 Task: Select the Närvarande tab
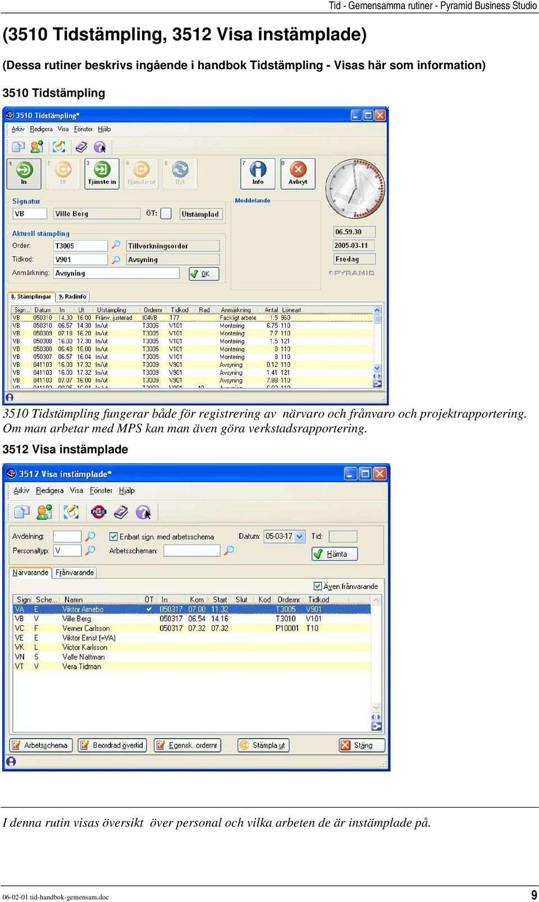click(30, 573)
